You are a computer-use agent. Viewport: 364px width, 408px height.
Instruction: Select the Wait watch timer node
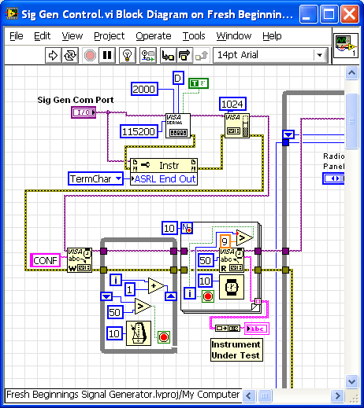click(x=232, y=287)
